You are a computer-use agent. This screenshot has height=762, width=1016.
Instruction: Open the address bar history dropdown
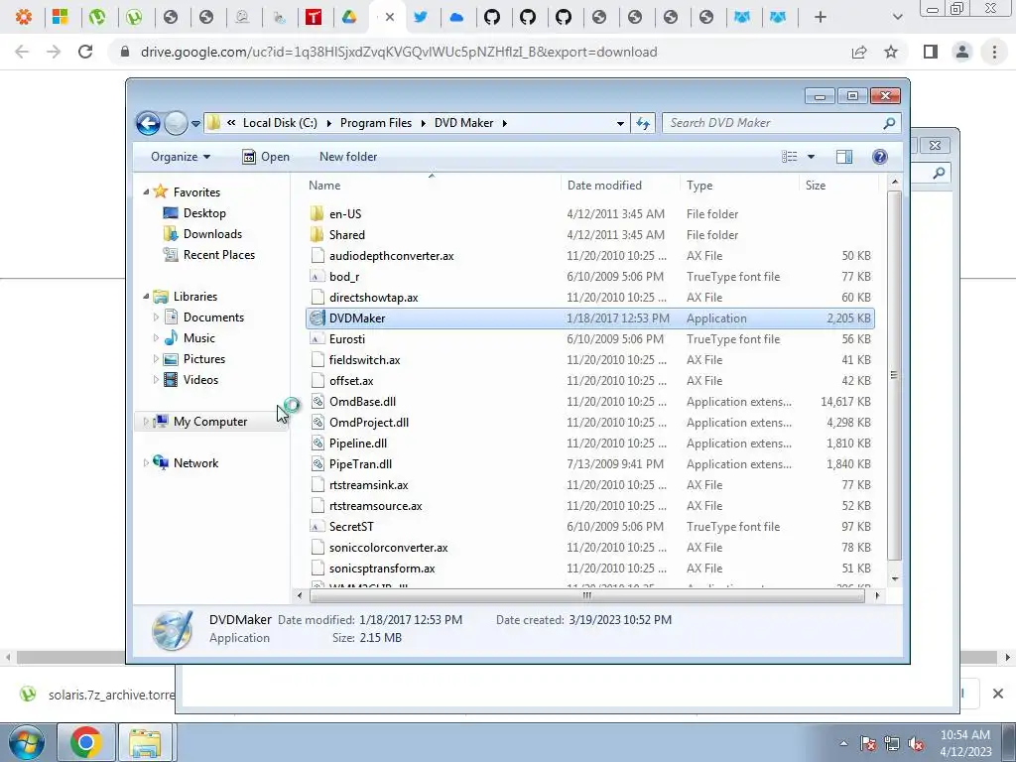click(x=620, y=123)
